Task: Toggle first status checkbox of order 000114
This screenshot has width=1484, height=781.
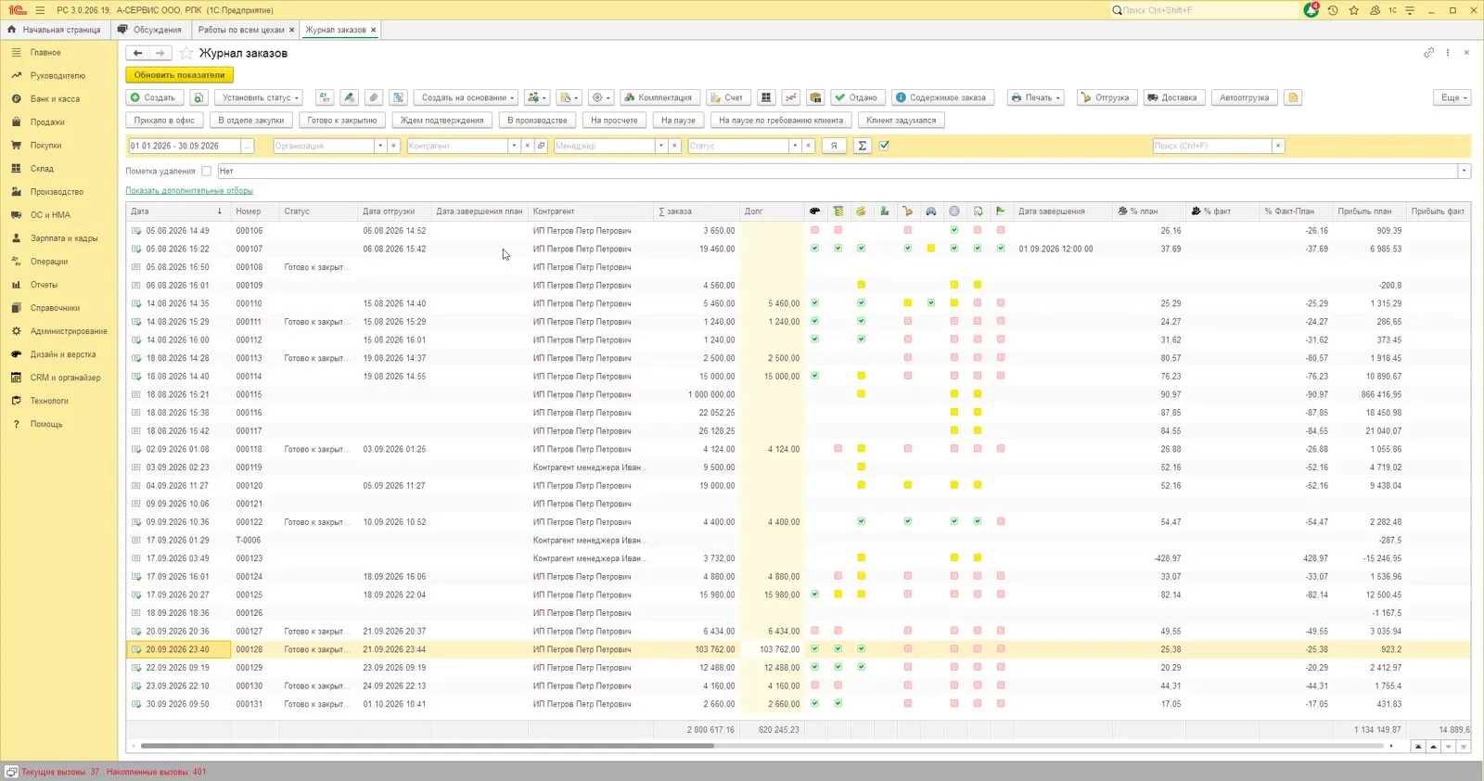Action: coord(815,376)
